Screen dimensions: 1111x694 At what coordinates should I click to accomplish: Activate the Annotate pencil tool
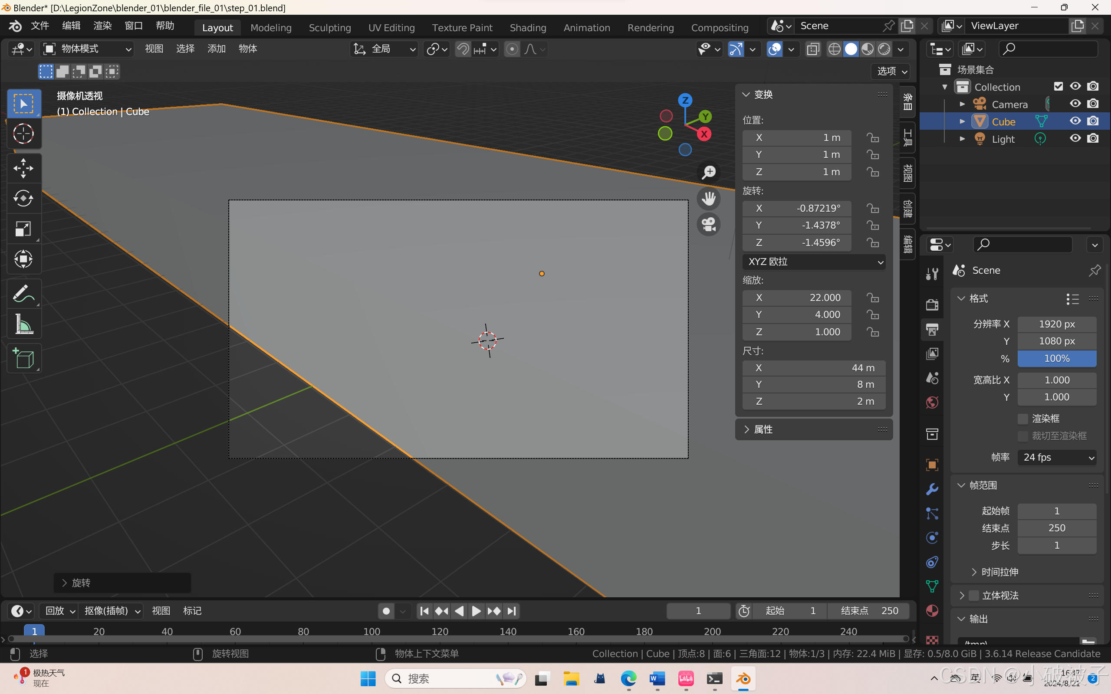[x=23, y=294]
